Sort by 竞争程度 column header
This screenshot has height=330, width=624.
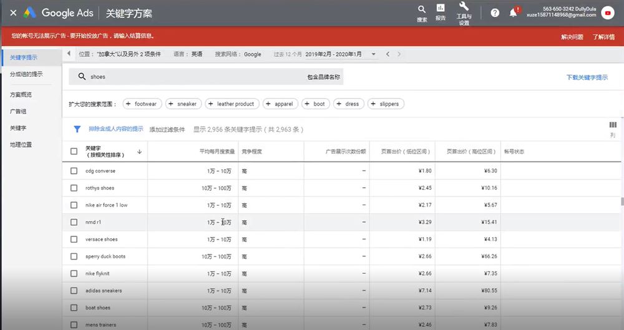tap(251, 151)
